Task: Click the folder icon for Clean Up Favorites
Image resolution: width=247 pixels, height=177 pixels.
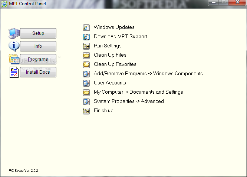Action: click(x=86, y=65)
